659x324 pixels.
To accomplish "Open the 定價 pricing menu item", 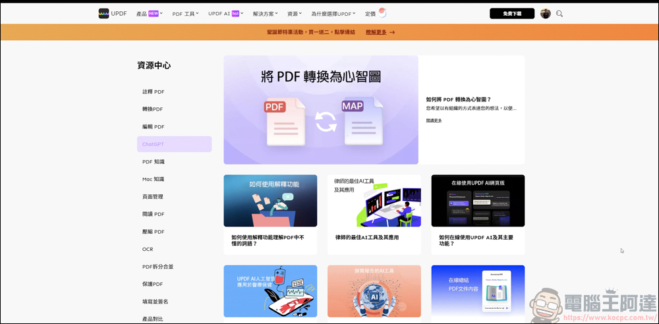I will coord(370,14).
